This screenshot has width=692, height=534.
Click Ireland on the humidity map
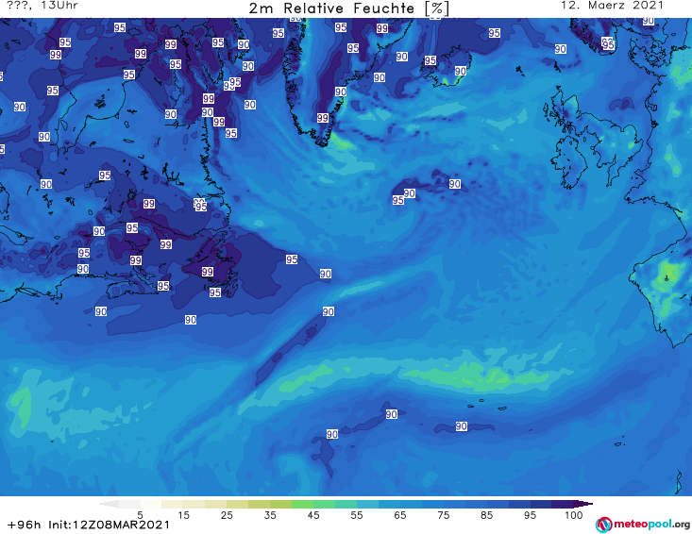click(x=569, y=163)
